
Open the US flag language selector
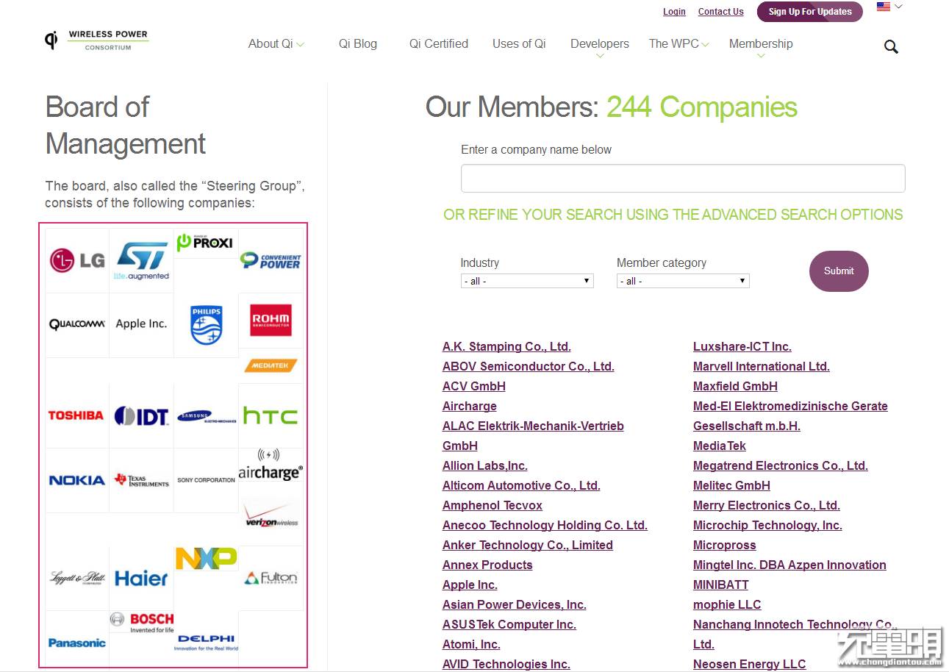pos(889,7)
